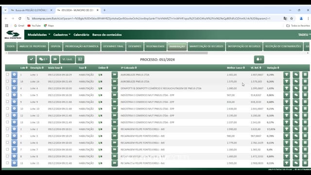Check the checkbox for Lote 4
The width and height of the screenshot is (311, 175).
pos(7,88)
